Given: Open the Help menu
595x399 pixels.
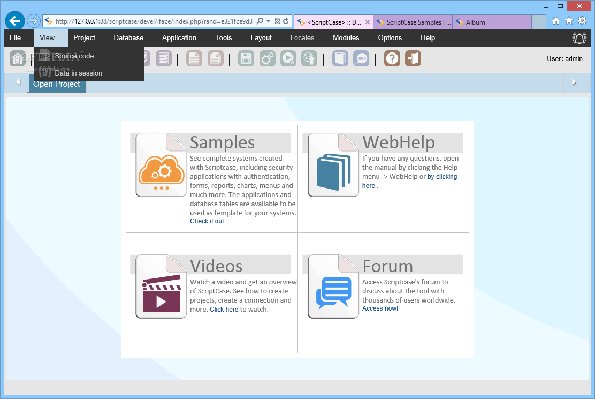Looking at the screenshot, I should [x=428, y=37].
